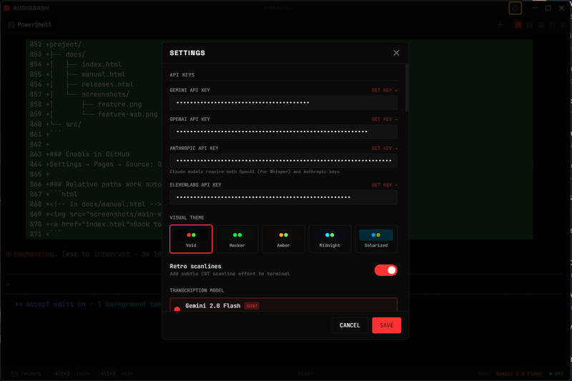Viewport: 572px width, 381px height.
Task: Click the Claude models require note text
Action: point(255,172)
